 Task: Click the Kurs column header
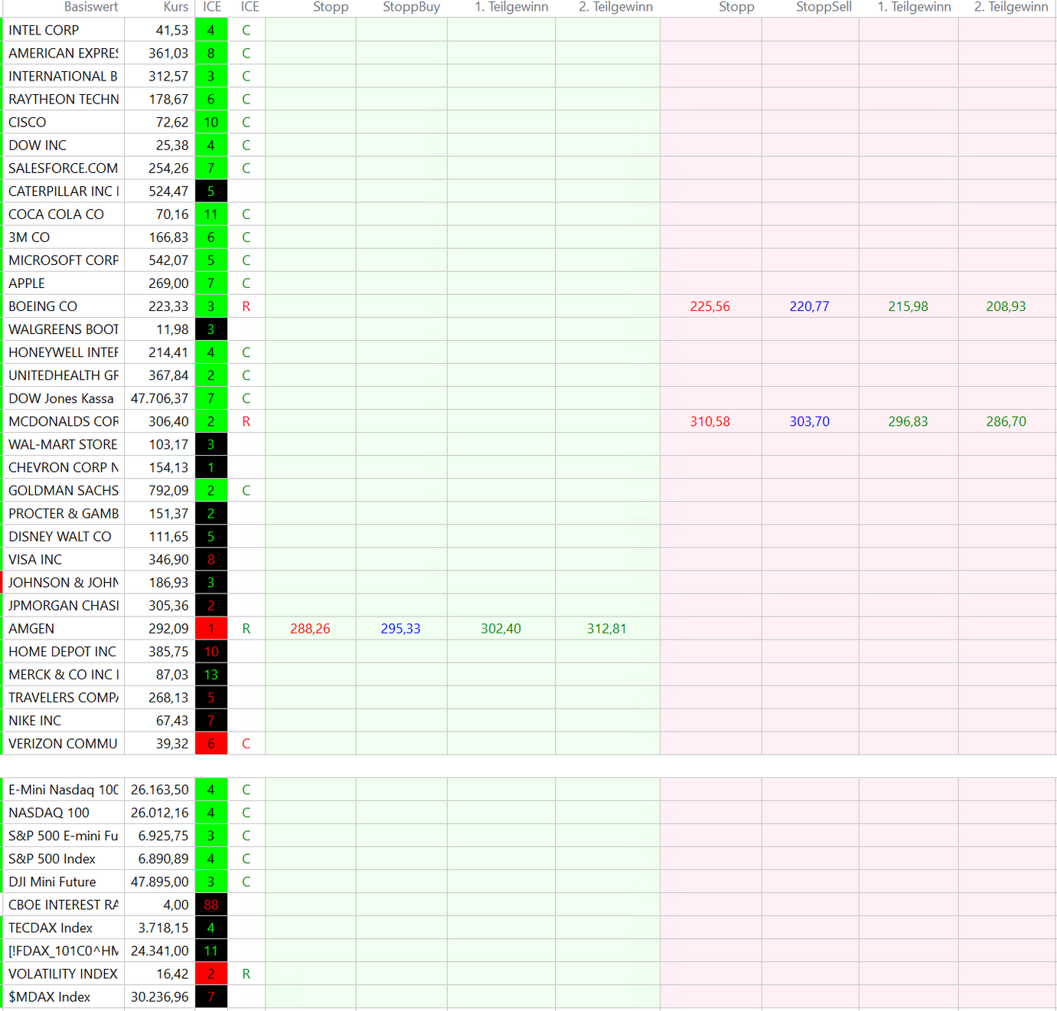pyautogui.click(x=175, y=7)
